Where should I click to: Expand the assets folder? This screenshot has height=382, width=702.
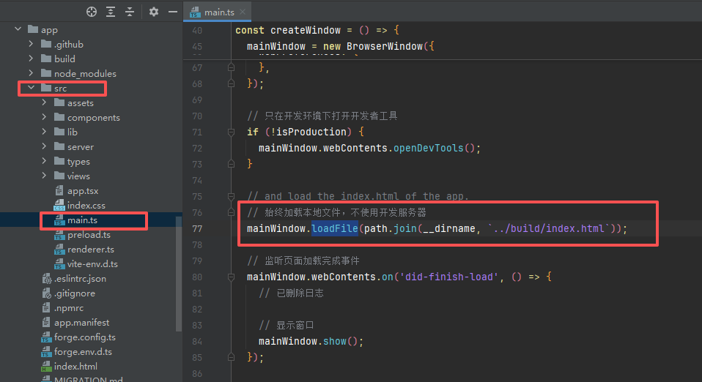[44, 102]
